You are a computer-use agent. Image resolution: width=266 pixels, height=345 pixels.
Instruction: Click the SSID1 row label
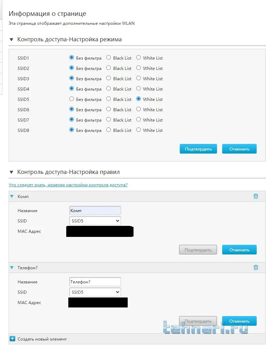click(23, 58)
